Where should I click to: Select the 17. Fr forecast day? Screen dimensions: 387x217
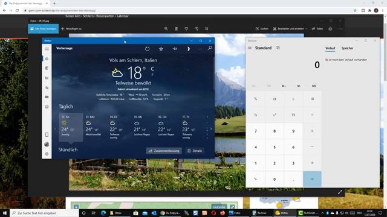[191, 127]
